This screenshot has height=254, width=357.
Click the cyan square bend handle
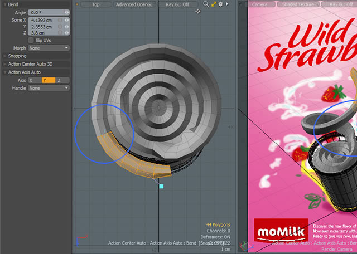click(x=161, y=187)
